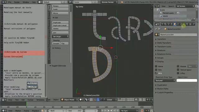Open Texture properties tab icon
199x112 pixels.
[x=190, y=24]
